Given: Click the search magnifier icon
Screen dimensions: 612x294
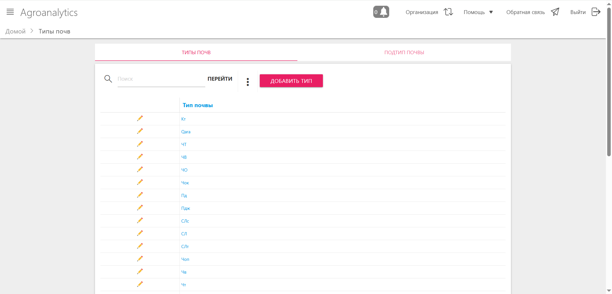Looking at the screenshot, I should 108,79.
